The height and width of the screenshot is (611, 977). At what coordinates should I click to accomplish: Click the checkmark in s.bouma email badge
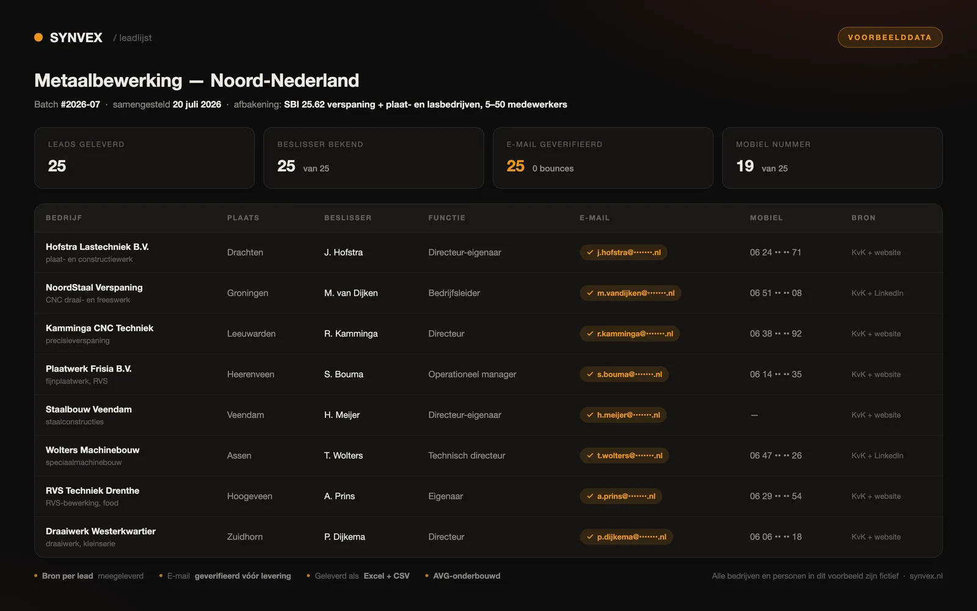(590, 375)
